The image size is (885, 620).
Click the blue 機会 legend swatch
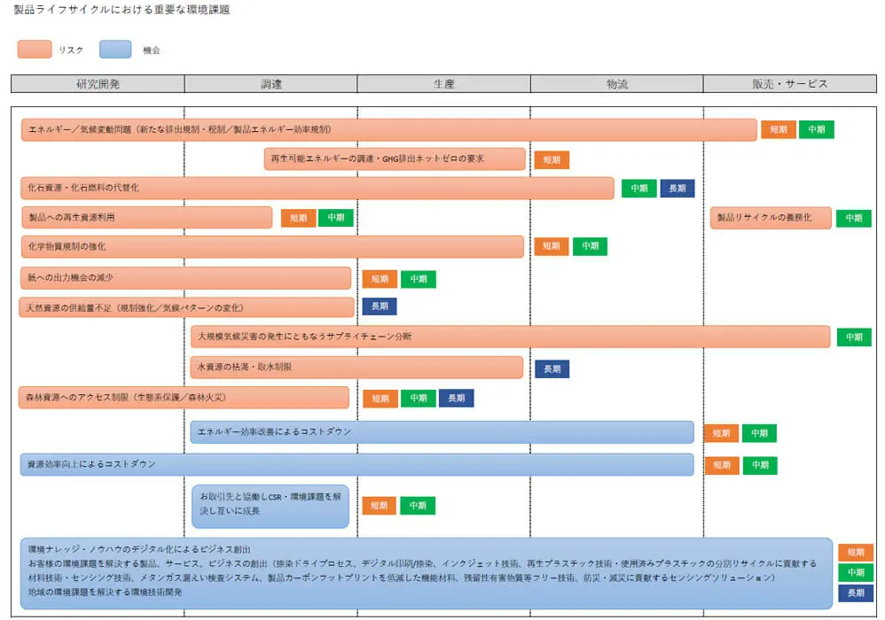[x=115, y=50]
